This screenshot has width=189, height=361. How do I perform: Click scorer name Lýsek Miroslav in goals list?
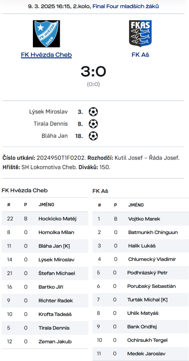pos(48,112)
